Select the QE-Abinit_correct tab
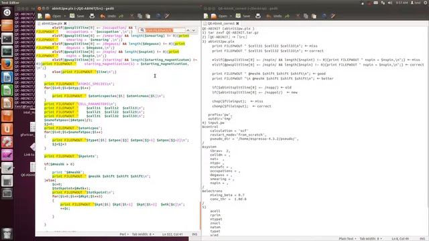 pyautogui.click(x=221, y=23)
